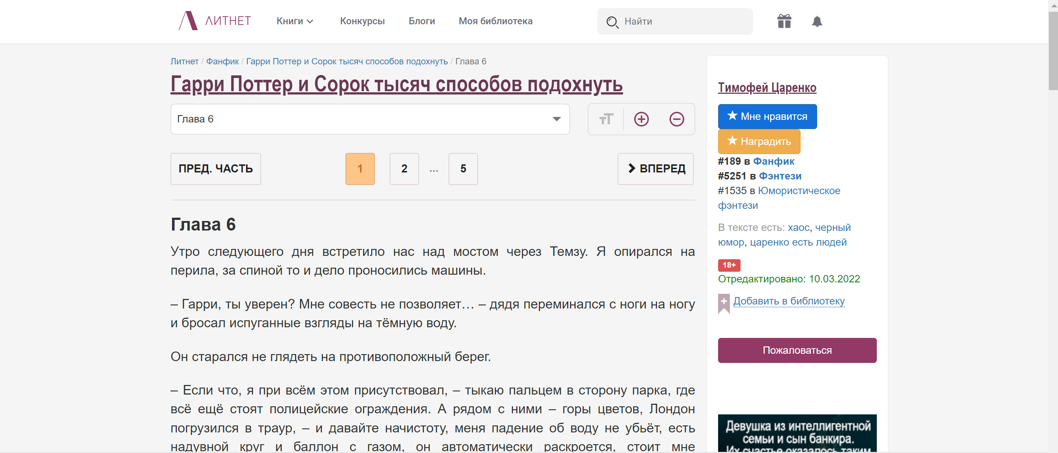Increase font size with plus icon

tap(641, 119)
